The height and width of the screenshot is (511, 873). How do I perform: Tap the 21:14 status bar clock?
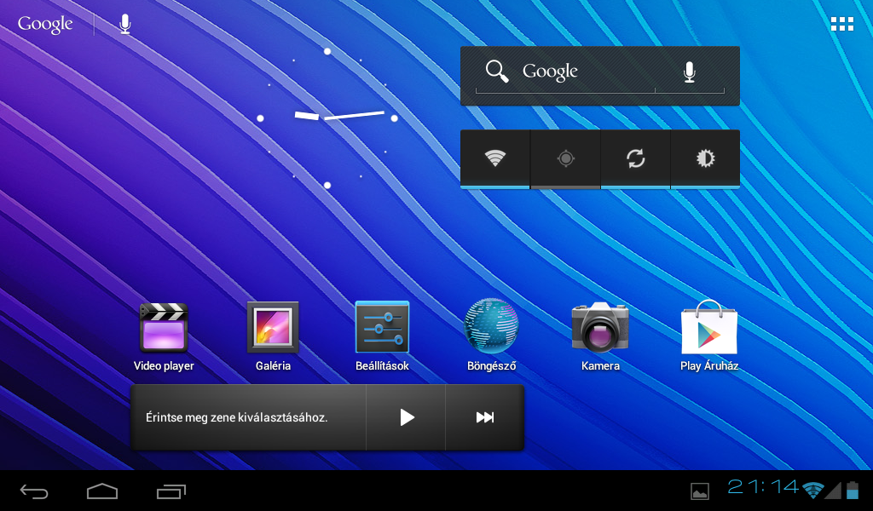763,487
